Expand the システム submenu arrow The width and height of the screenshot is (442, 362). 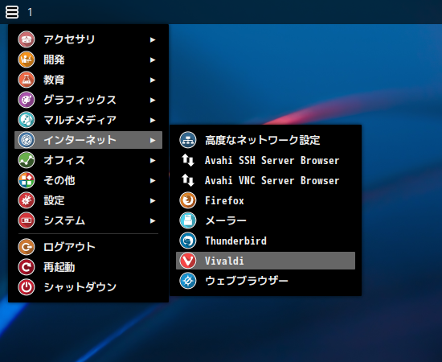pyautogui.click(x=153, y=220)
